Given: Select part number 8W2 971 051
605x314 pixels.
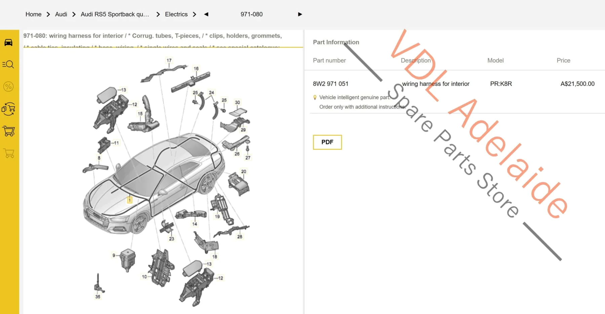Looking at the screenshot, I should (x=331, y=84).
